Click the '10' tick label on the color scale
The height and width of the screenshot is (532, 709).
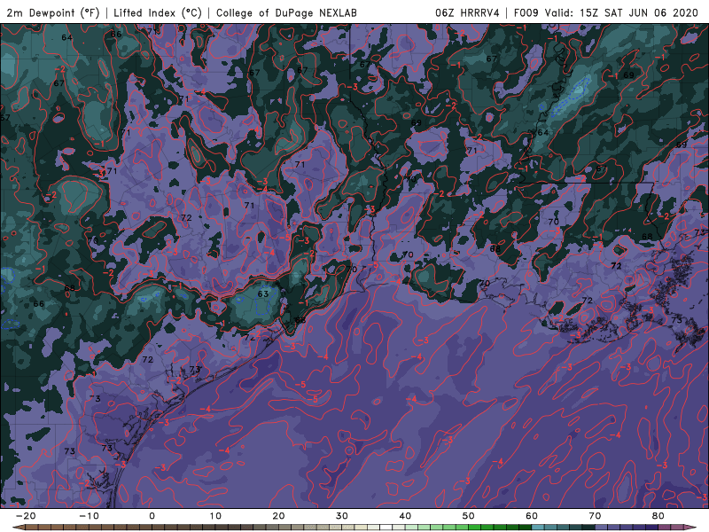point(215,516)
